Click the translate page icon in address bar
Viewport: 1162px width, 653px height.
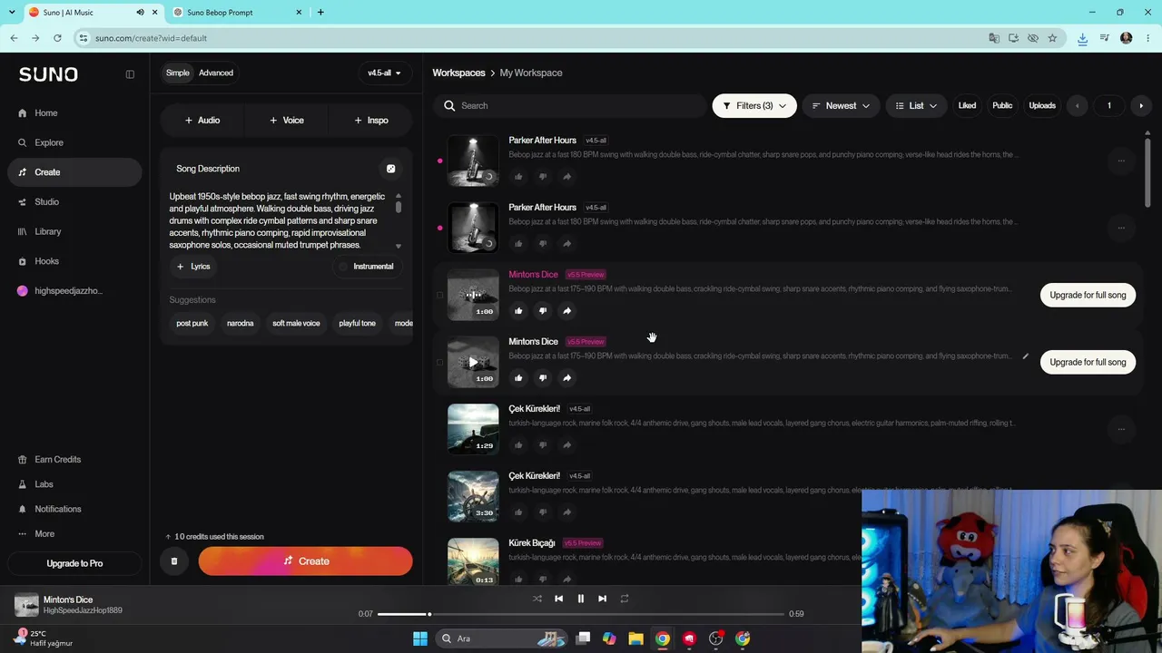pyautogui.click(x=994, y=38)
